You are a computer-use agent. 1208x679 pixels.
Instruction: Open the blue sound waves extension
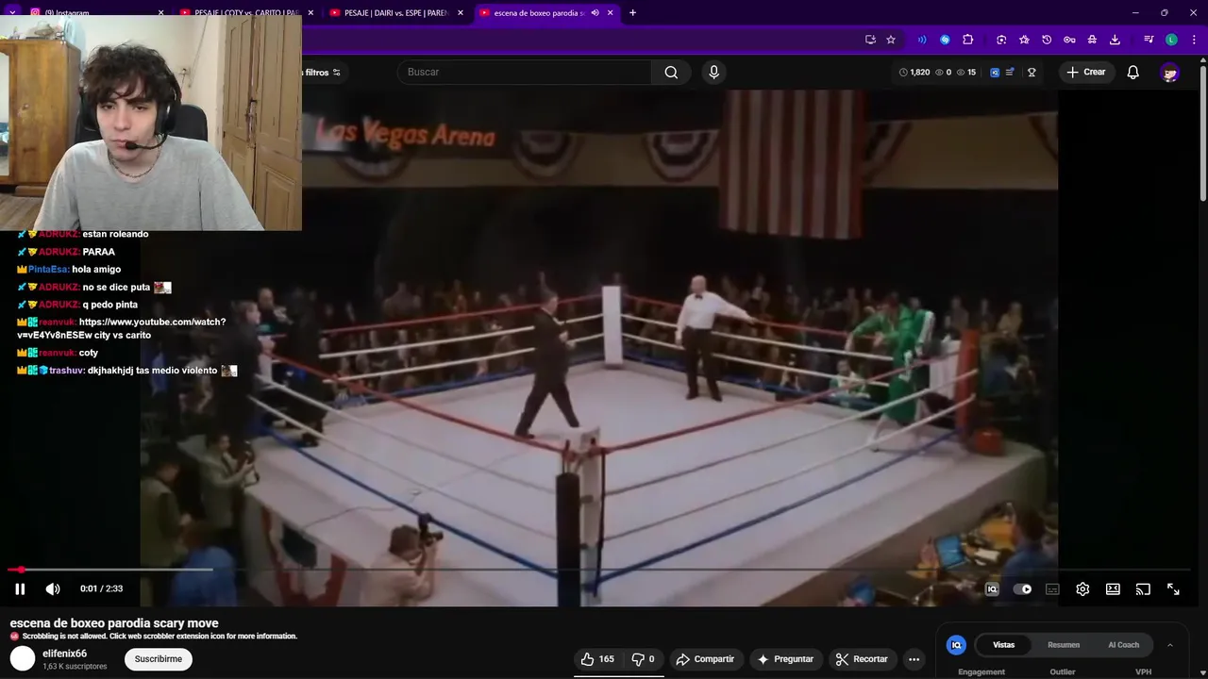click(922, 40)
